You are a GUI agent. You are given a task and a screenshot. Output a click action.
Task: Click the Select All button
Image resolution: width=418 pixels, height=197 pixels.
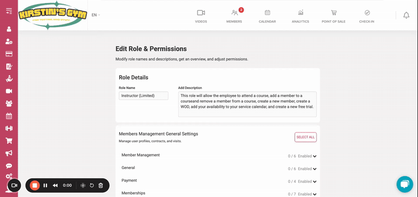pyautogui.click(x=306, y=137)
